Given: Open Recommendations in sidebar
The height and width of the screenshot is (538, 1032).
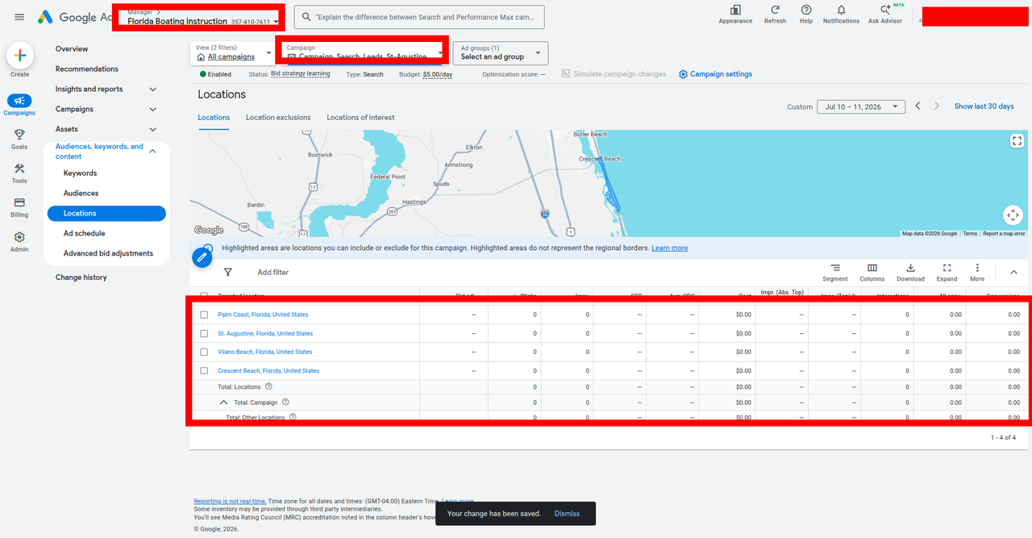Looking at the screenshot, I should (x=87, y=69).
